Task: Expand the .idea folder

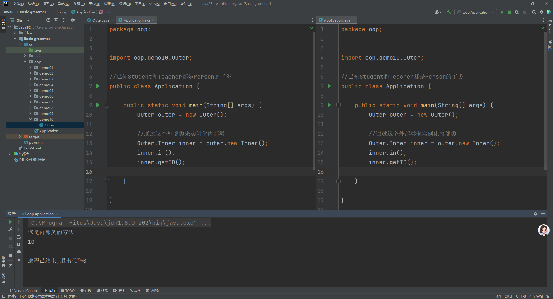Action: coord(15,33)
